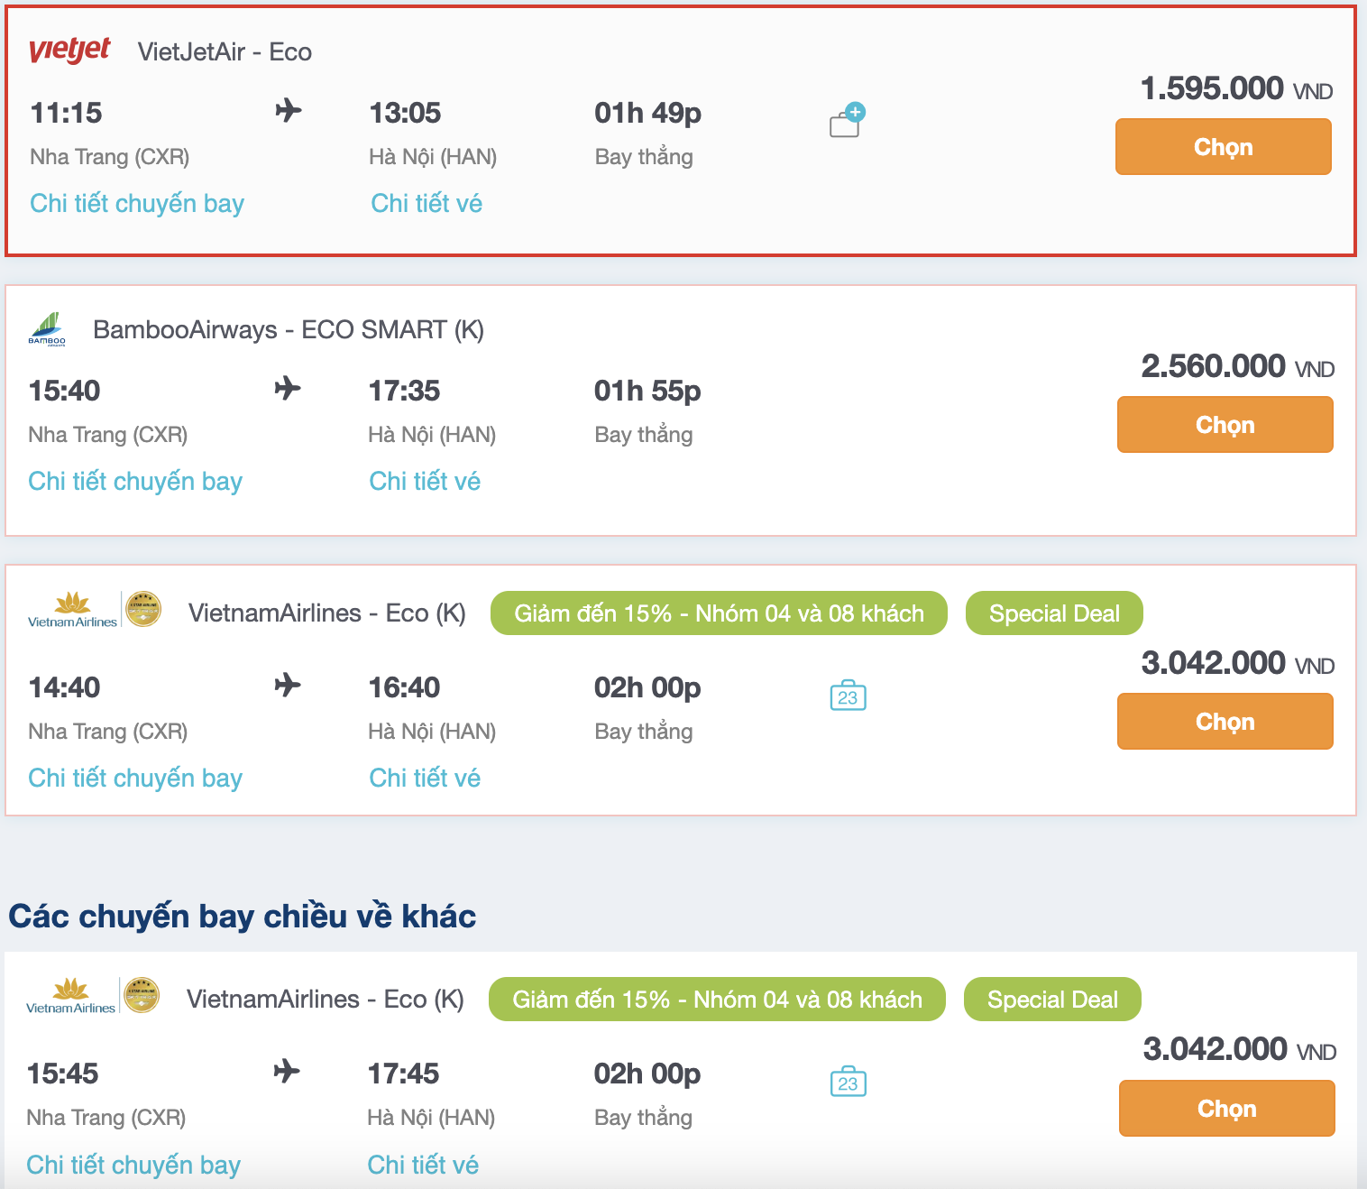Click the BambooAirways airline logo

(47, 329)
